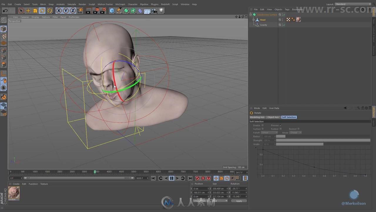Viewport: 376px width, 212px height.
Task: Open the viewport Cameras menu
Action: click(25, 17)
